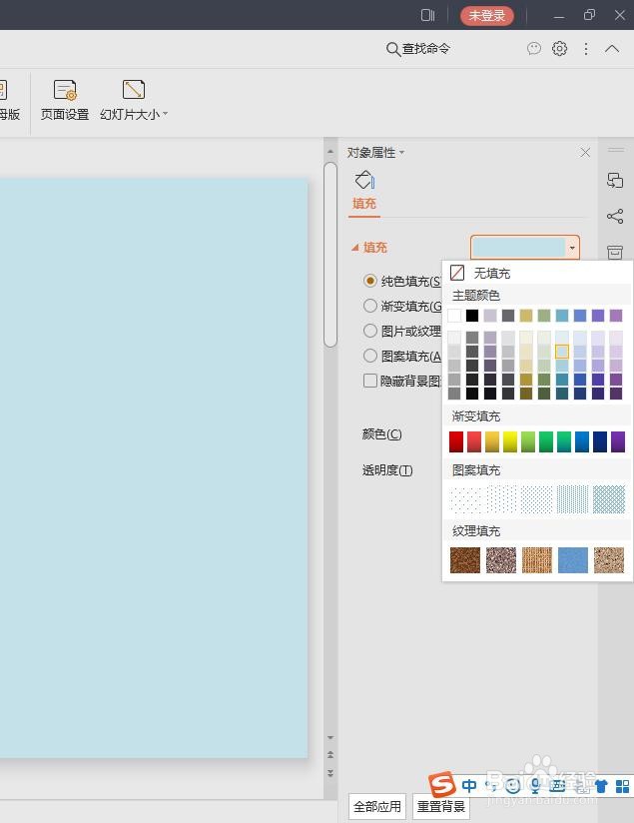Click the search command magnifier icon
This screenshot has width=634, height=823.
392,49
